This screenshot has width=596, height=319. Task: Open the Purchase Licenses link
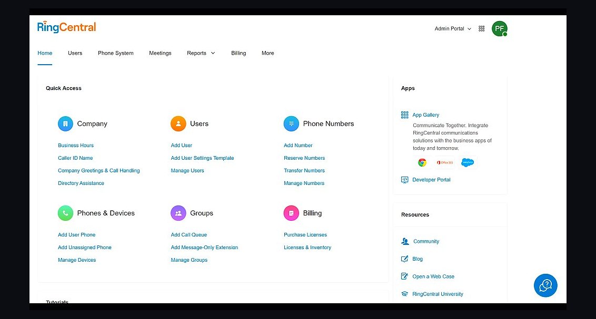click(x=305, y=235)
